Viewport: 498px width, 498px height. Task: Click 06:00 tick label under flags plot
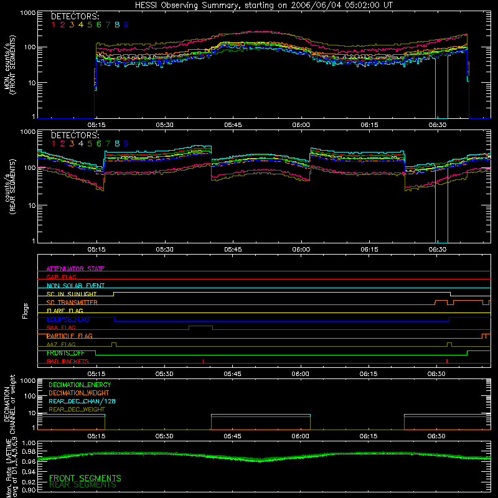coord(301,374)
